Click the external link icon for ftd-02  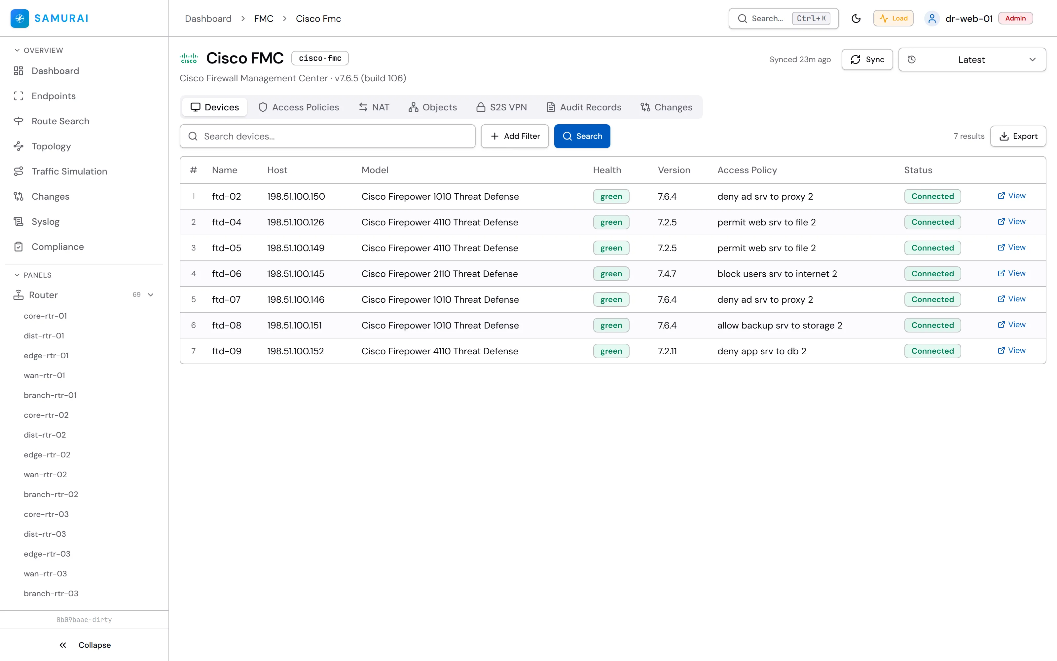pos(1001,196)
